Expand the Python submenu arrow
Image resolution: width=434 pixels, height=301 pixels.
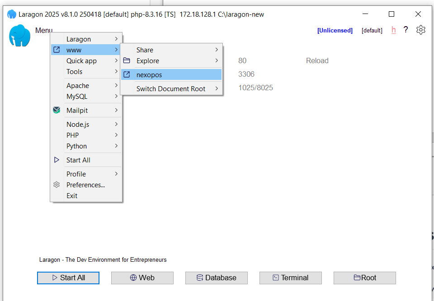point(117,146)
